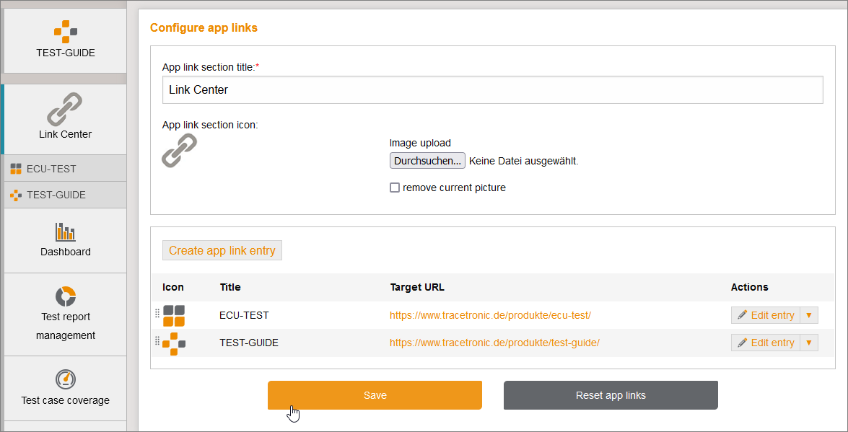Image resolution: width=848 pixels, height=432 pixels.
Task: Click the drag handle of TEST-GUIDE row
Action: [157, 340]
